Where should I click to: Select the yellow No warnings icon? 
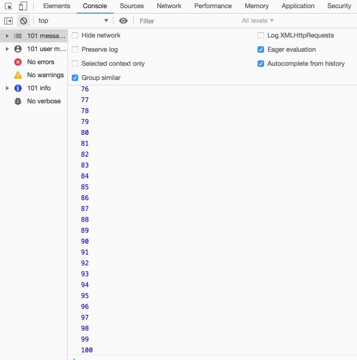(18, 75)
